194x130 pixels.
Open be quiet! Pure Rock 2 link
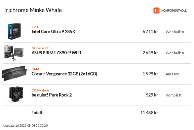51,95
